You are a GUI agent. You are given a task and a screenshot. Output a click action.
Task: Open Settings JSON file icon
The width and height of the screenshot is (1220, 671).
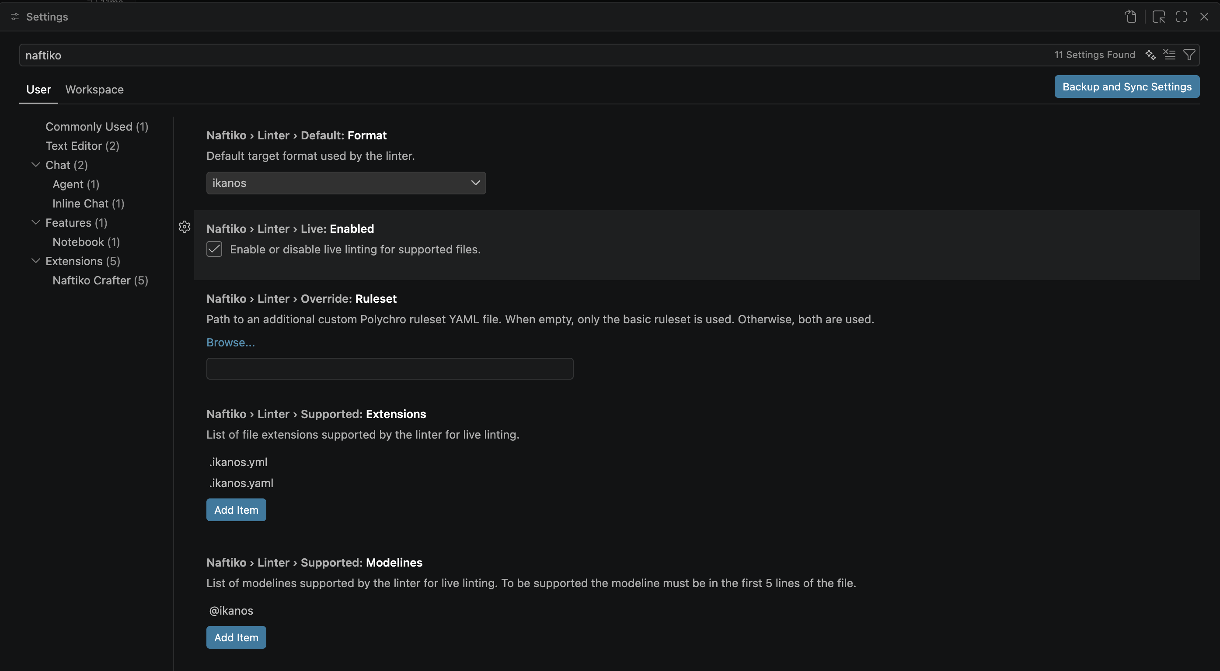1130,17
